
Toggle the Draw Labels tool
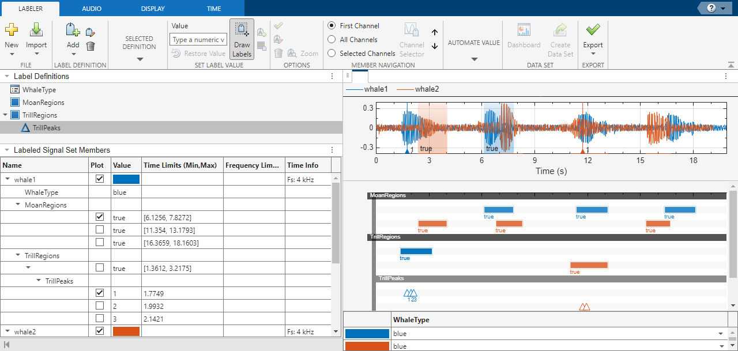tap(242, 39)
